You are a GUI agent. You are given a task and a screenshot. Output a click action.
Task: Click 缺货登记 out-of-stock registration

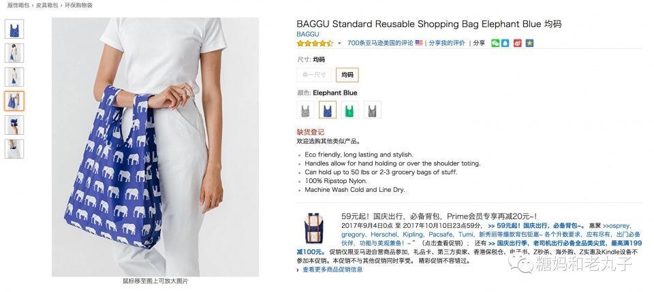311,132
